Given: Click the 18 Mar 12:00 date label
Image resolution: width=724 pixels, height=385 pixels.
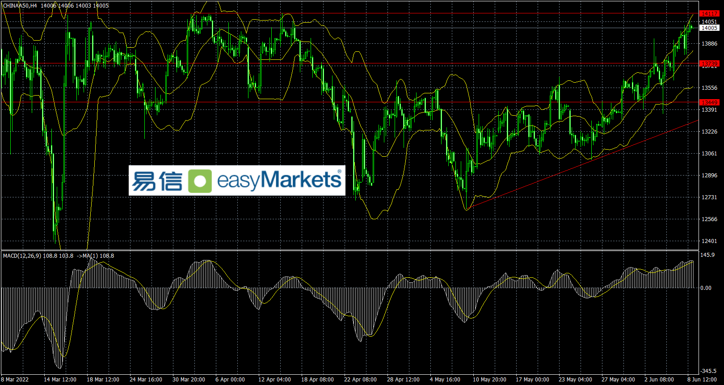Looking at the screenshot, I should [x=103, y=380].
